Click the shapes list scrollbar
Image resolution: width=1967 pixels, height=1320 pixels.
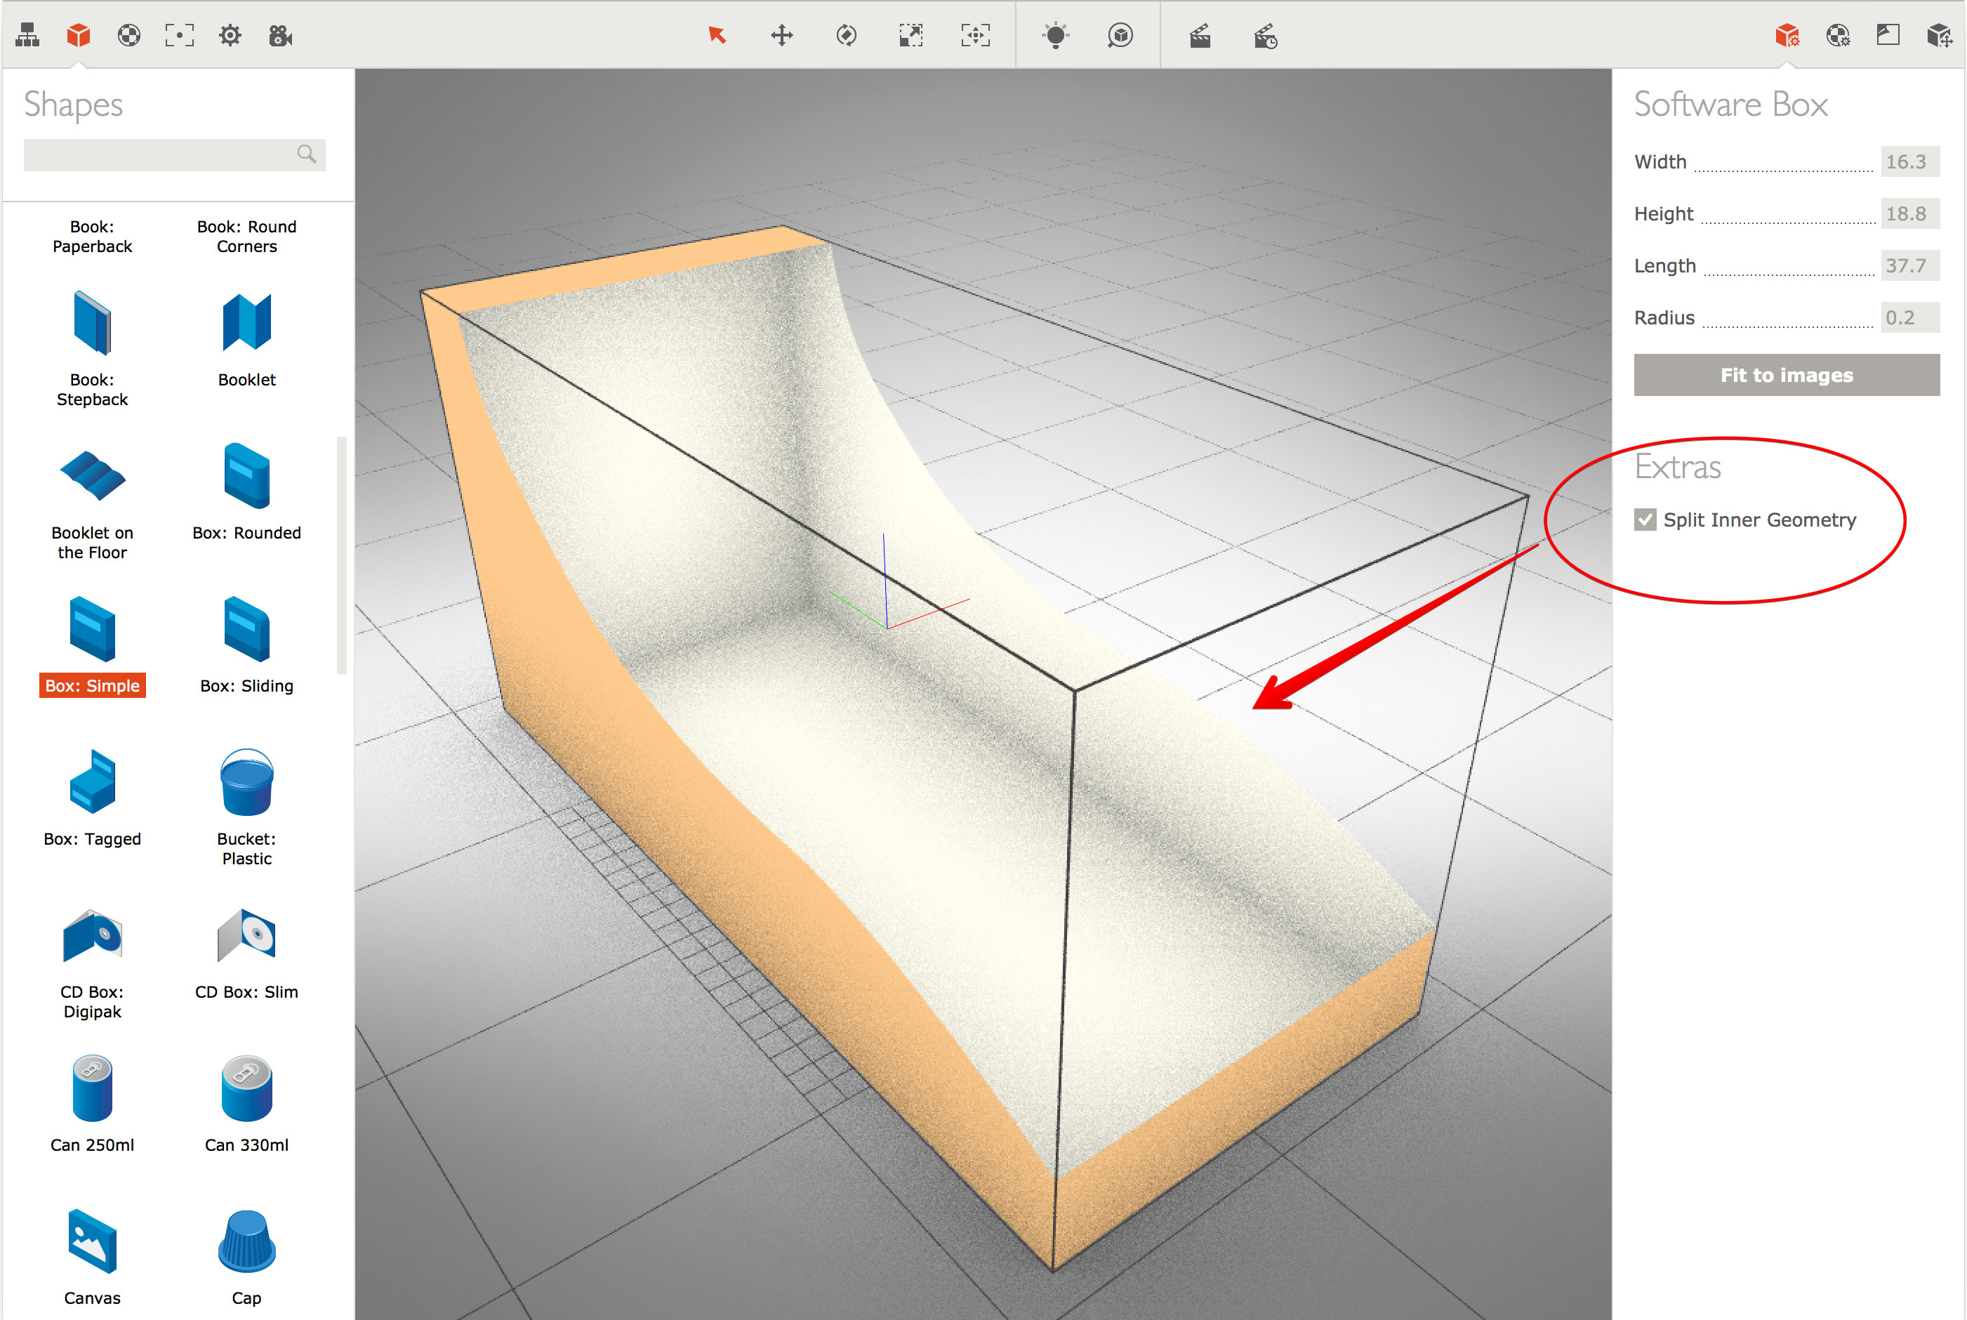[x=342, y=555]
